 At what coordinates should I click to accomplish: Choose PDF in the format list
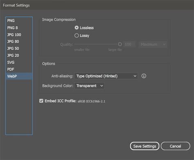tap(19, 69)
